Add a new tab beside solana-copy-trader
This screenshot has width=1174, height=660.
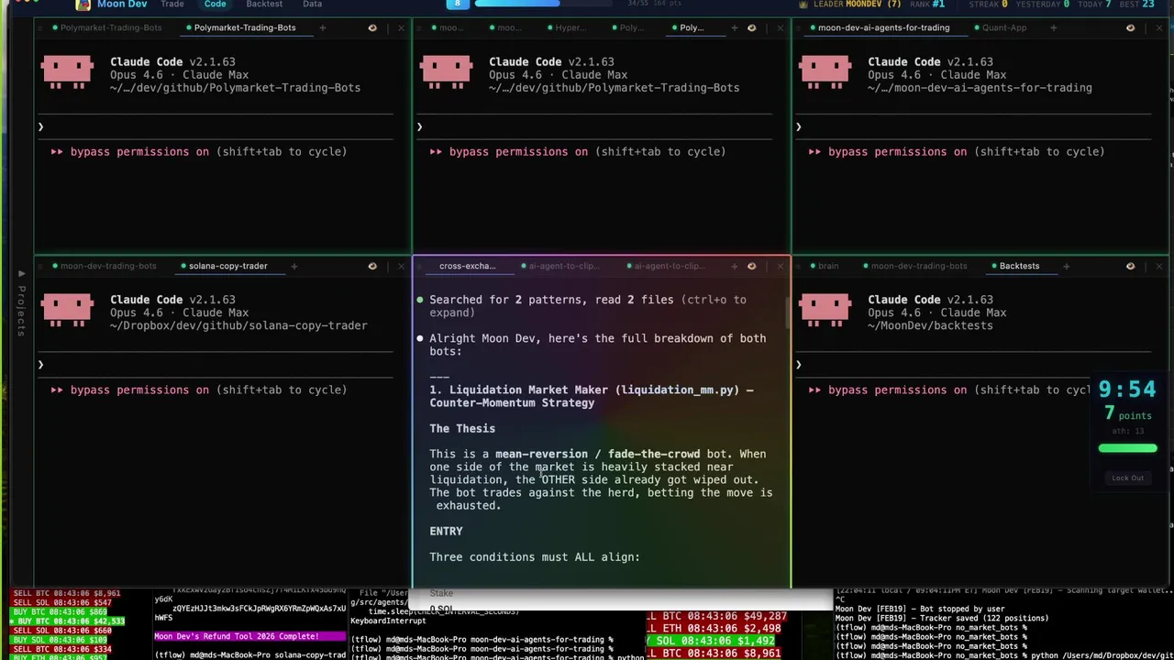point(293,266)
